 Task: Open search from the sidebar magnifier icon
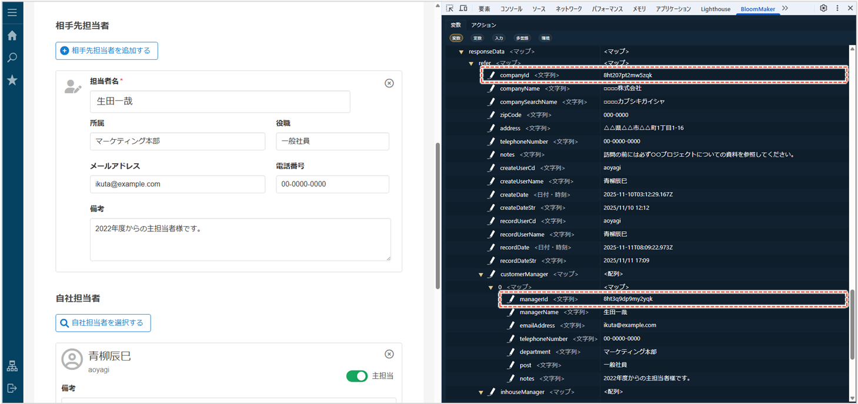(12, 58)
